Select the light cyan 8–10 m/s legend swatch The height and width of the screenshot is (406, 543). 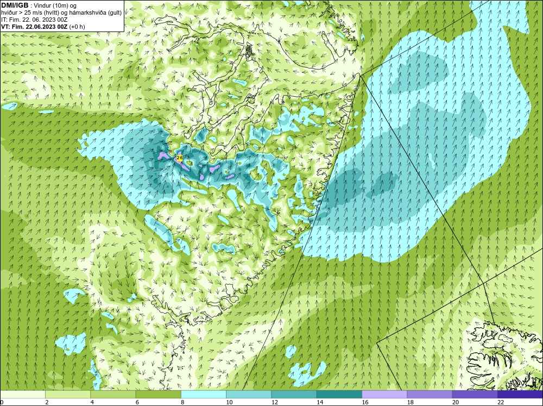(204, 395)
